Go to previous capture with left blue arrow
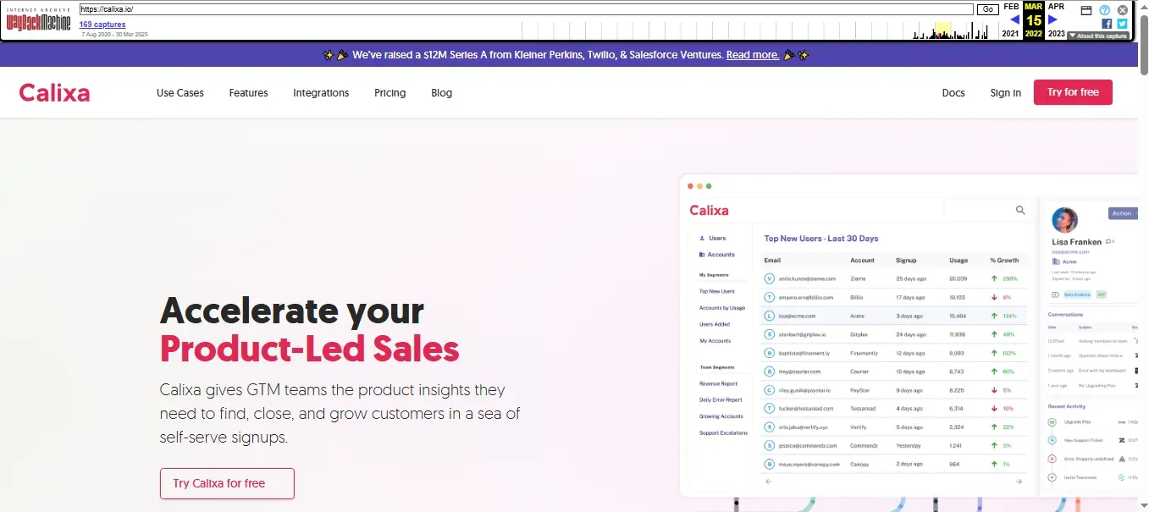 [1014, 19]
